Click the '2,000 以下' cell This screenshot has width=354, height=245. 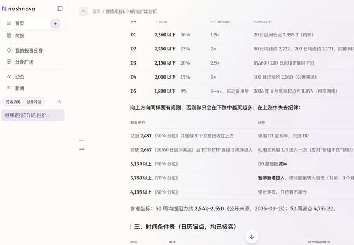point(165,77)
